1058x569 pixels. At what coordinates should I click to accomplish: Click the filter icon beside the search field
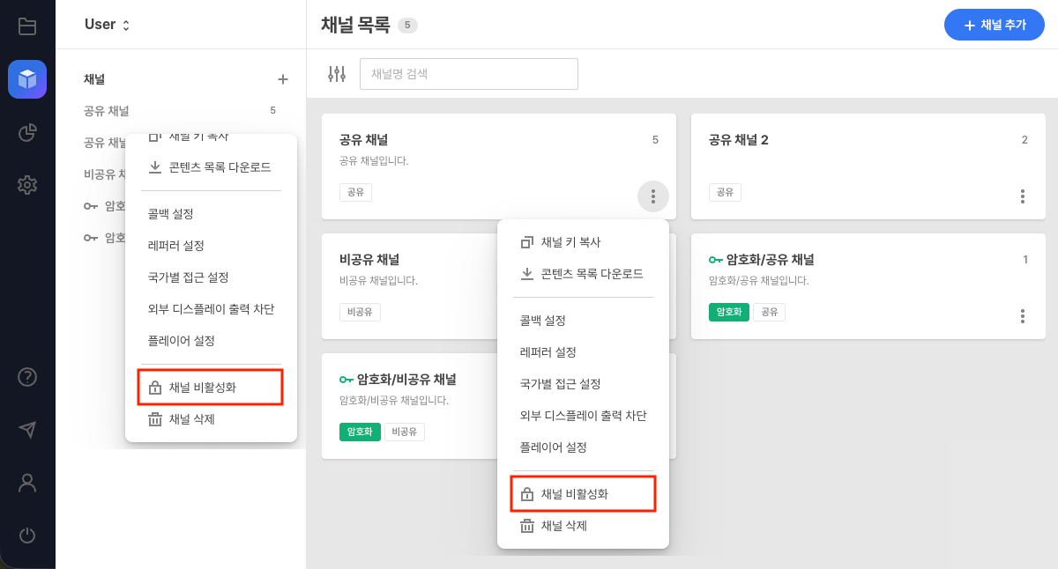tap(336, 74)
